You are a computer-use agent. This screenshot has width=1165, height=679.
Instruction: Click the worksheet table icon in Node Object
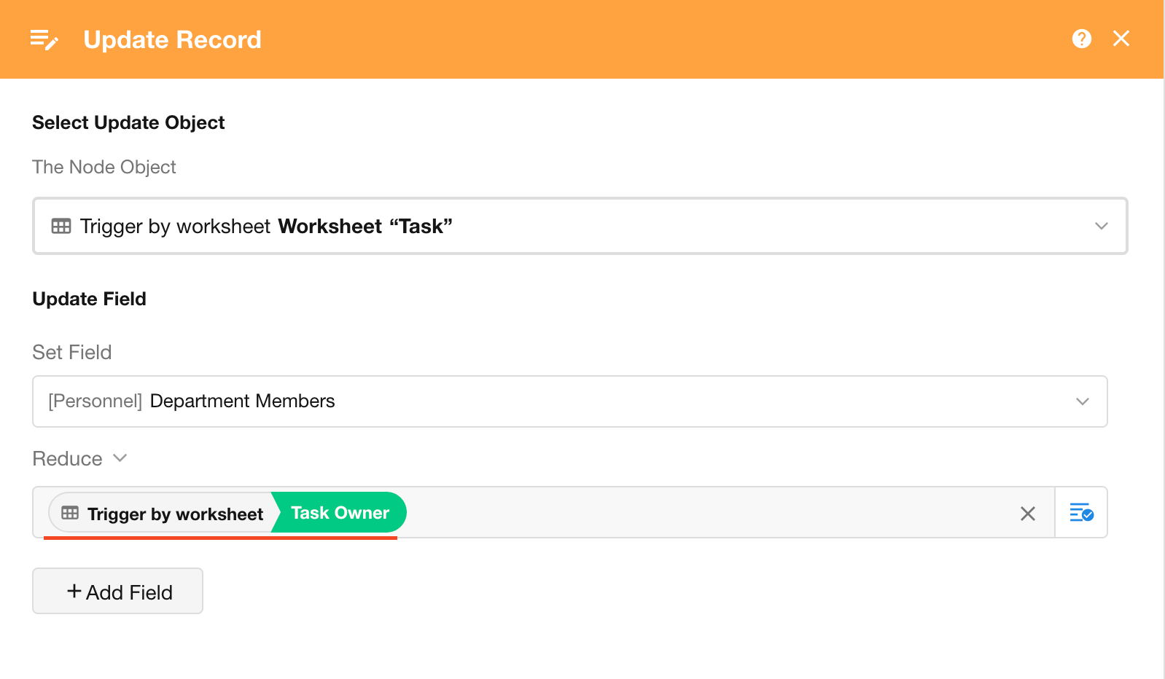coord(61,226)
